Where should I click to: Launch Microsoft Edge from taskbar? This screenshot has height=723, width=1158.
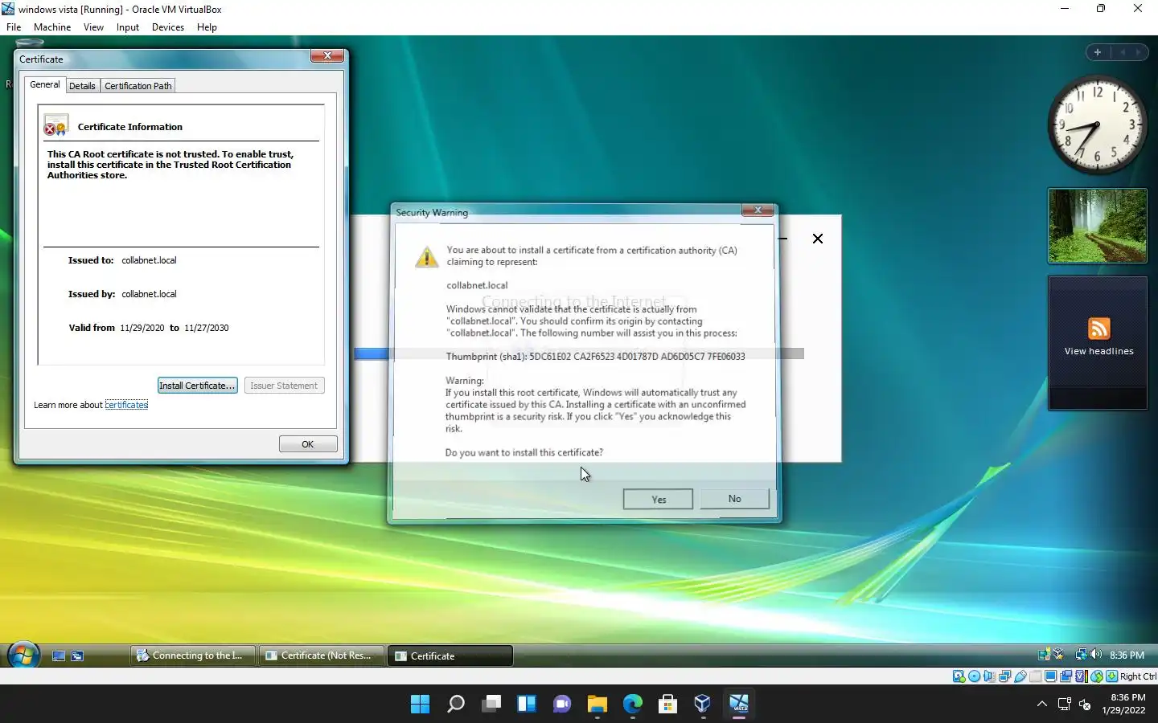click(633, 705)
